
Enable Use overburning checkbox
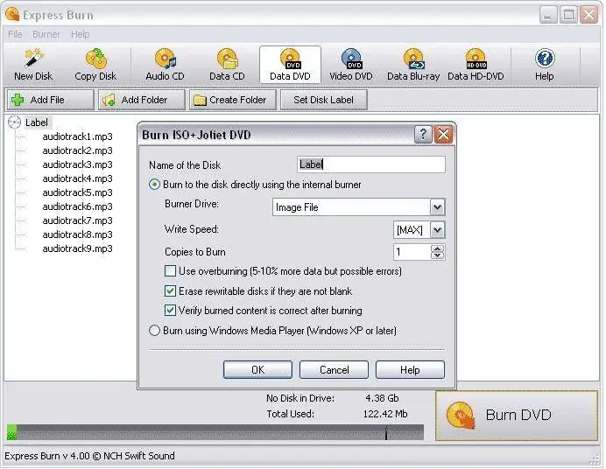coord(170,271)
